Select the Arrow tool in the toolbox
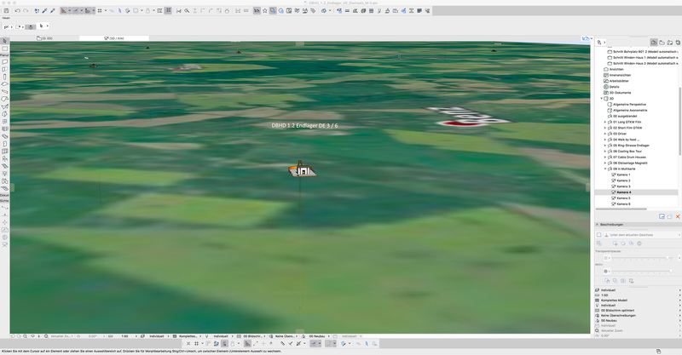The width and height of the screenshot is (682, 355). point(4,41)
